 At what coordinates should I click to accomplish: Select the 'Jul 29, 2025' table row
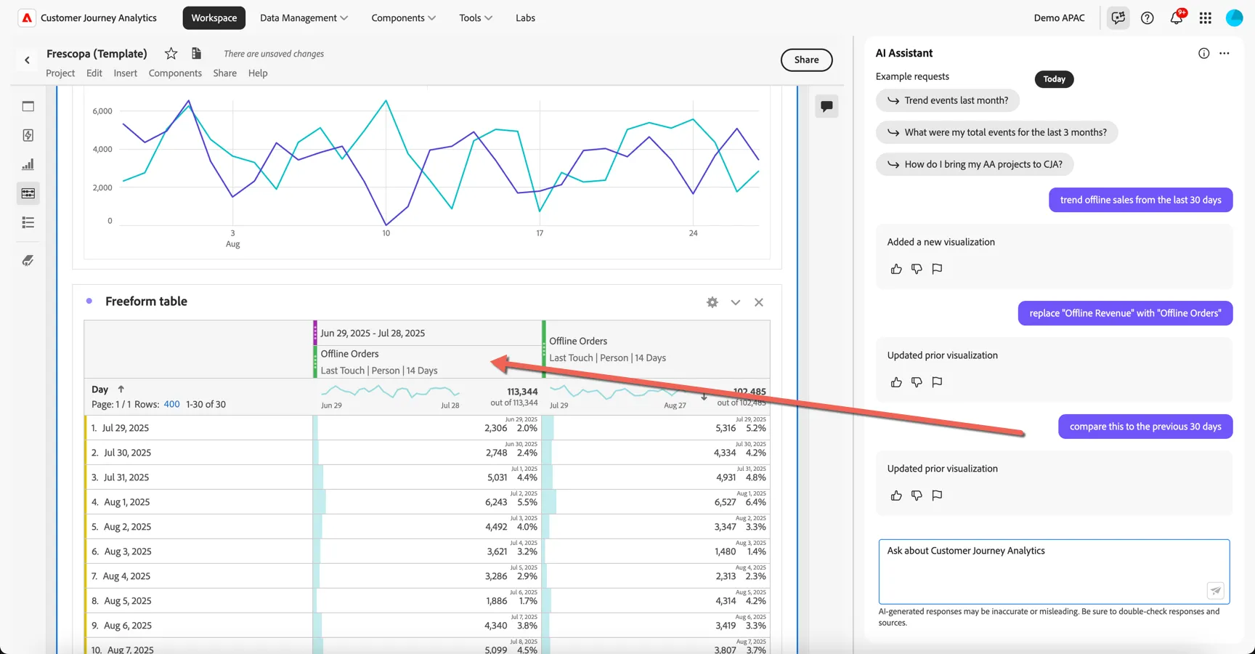(x=427, y=428)
